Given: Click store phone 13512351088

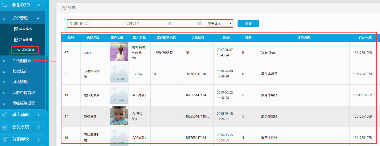Looking at the screenshot, I should tap(362, 116).
